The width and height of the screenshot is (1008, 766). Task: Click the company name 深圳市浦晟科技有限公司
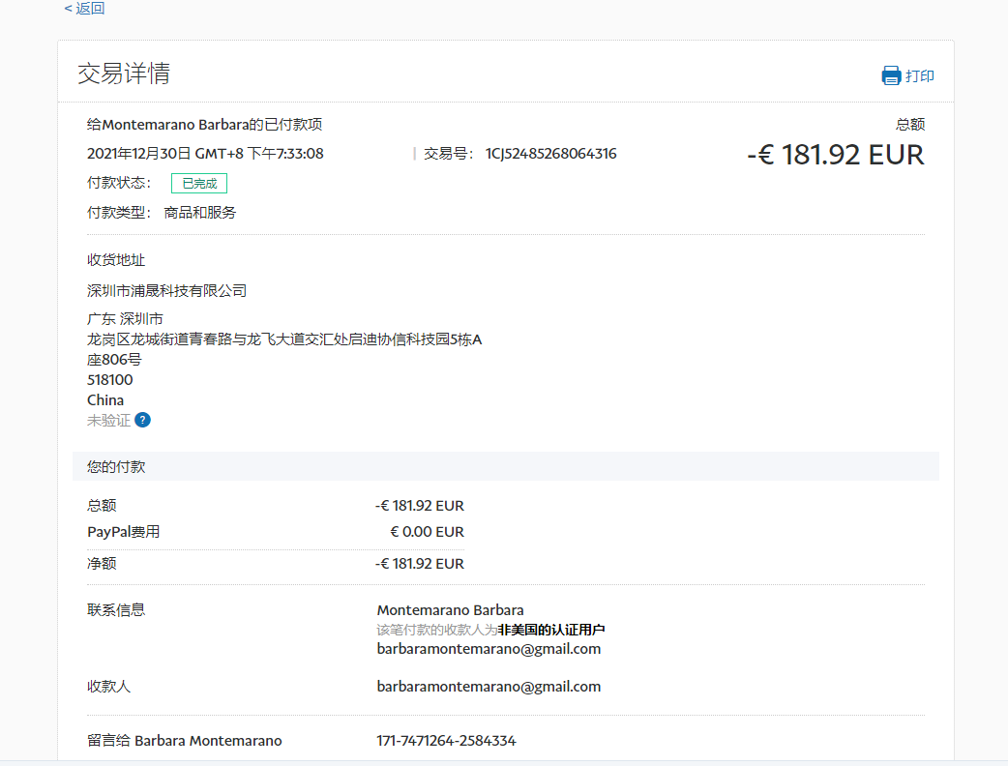pyautogui.click(x=166, y=290)
